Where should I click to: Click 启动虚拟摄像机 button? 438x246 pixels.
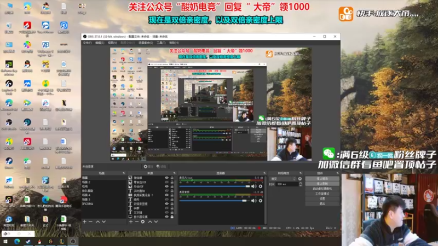click(x=322, y=189)
